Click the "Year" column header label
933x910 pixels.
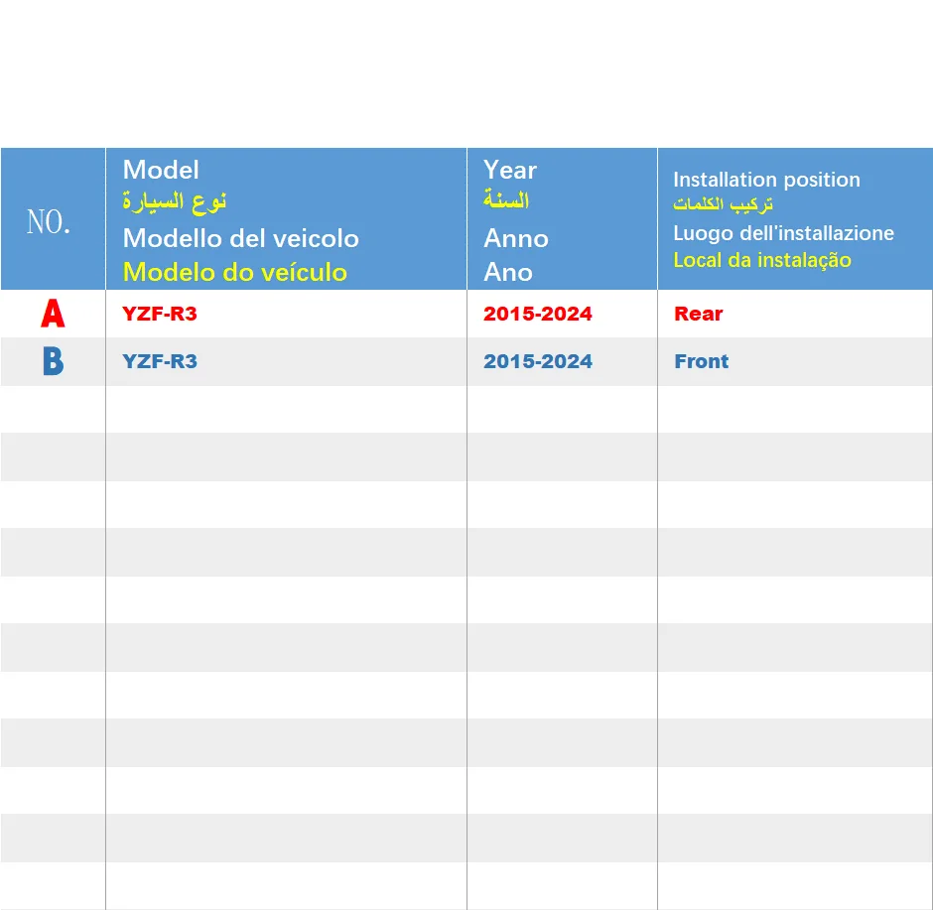pyautogui.click(x=510, y=170)
